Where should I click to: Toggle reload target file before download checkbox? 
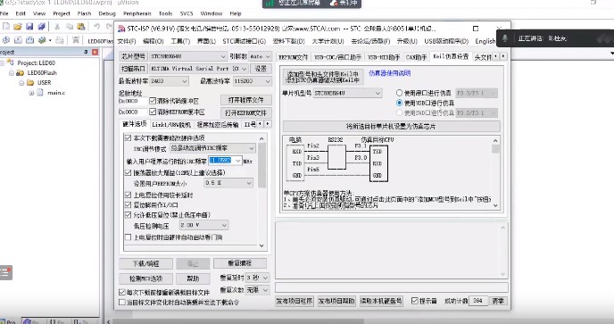(x=121, y=292)
